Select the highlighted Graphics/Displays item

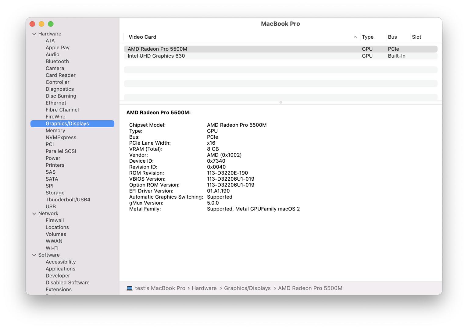coord(72,124)
